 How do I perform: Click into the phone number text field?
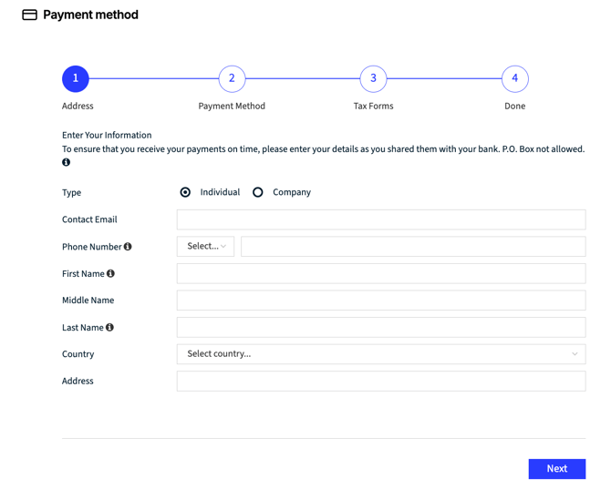(x=412, y=247)
